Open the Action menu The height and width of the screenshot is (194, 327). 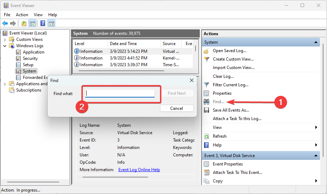point(22,15)
